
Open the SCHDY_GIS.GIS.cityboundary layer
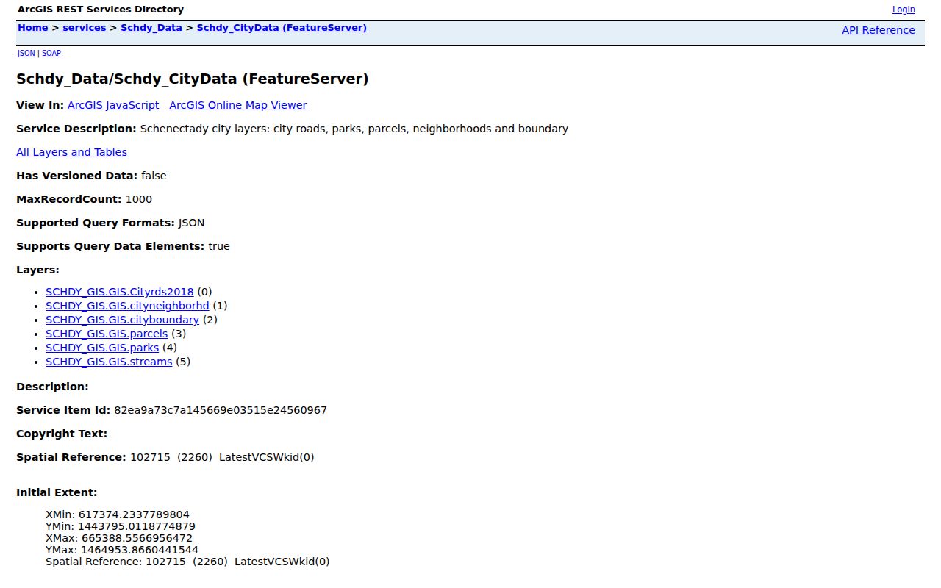[122, 320]
